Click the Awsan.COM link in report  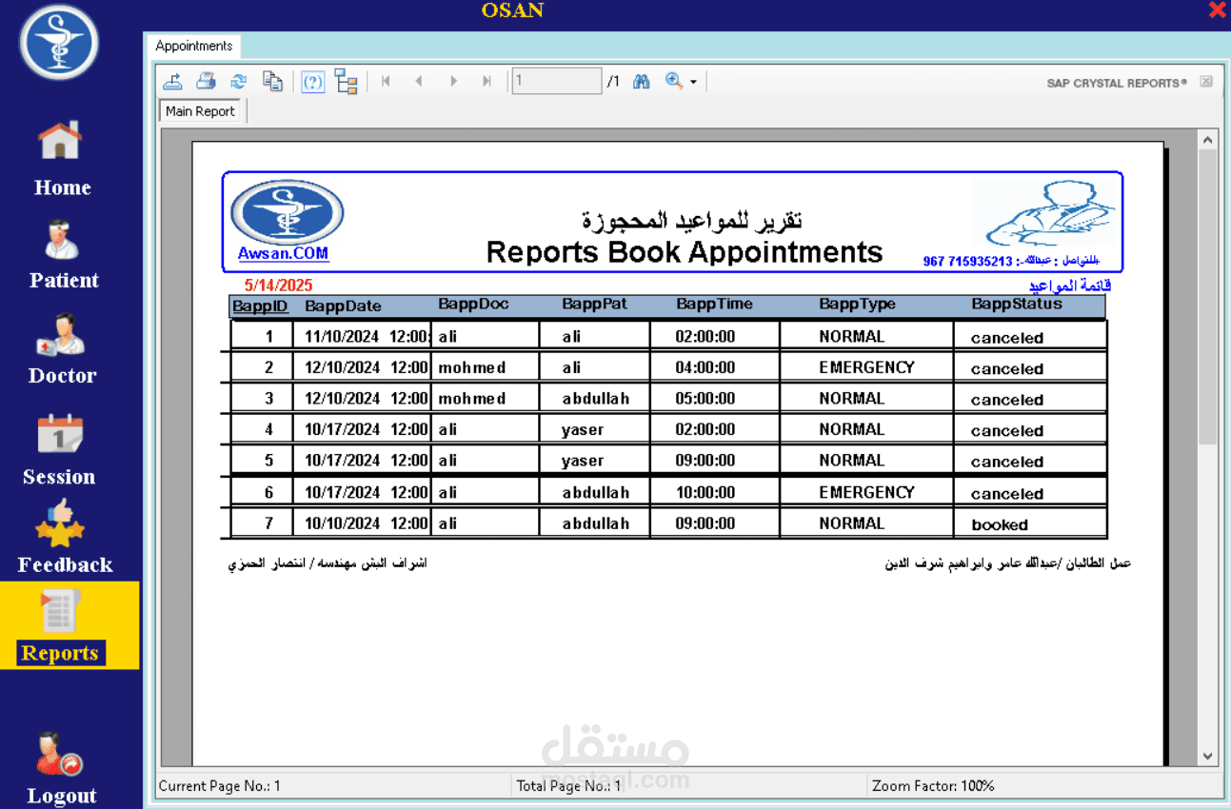283,253
